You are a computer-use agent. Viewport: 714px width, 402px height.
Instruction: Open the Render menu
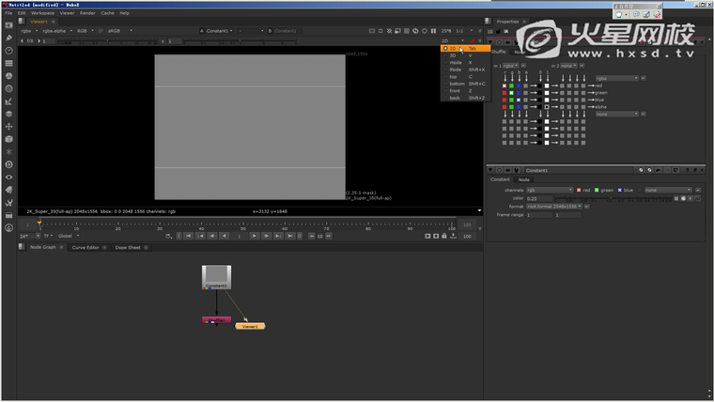click(87, 13)
